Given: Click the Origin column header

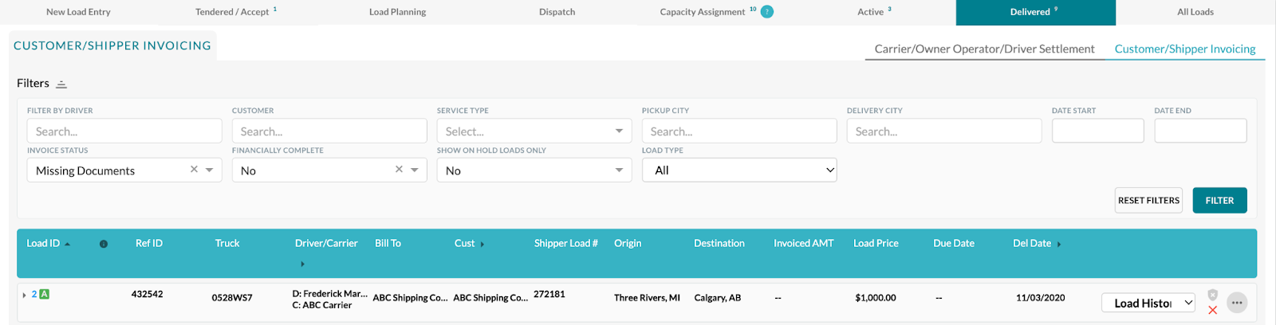Looking at the screenshot, I should coord(628,243).
